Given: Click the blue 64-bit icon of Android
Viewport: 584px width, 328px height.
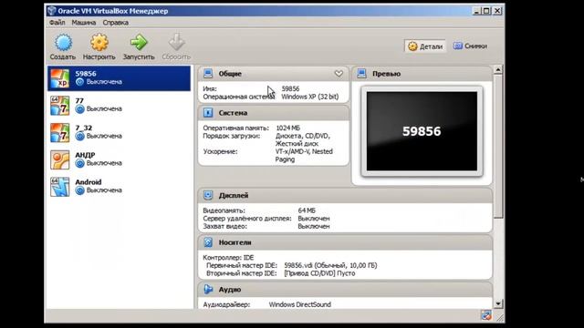Looking at the screenshot, I should 60,187.
